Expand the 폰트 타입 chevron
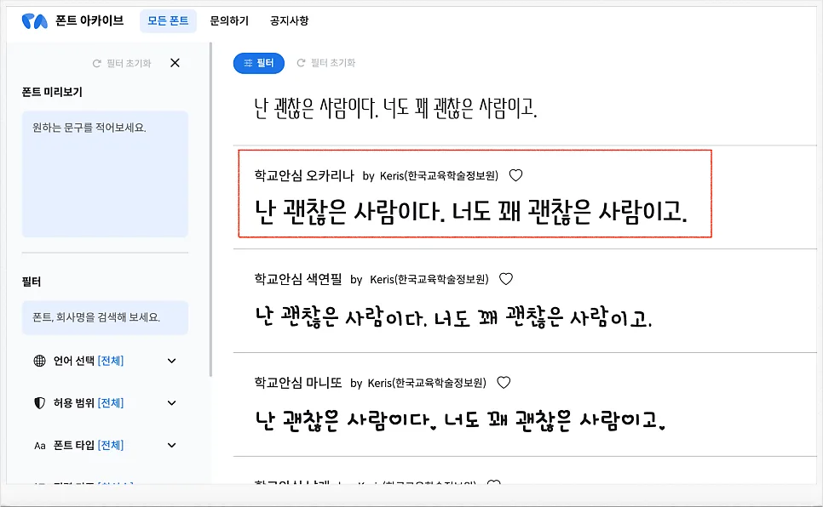The width and height of the screenshot is (823, 507). click(171, 446)
